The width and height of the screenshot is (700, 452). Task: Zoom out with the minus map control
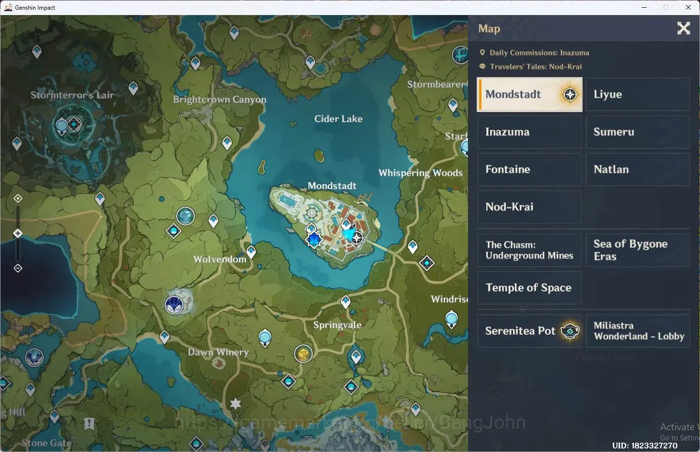tap(18, 268)
